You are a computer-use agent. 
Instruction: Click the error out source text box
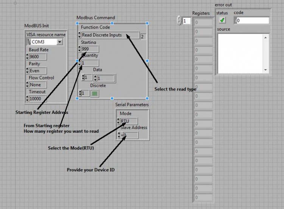point(240,54)
